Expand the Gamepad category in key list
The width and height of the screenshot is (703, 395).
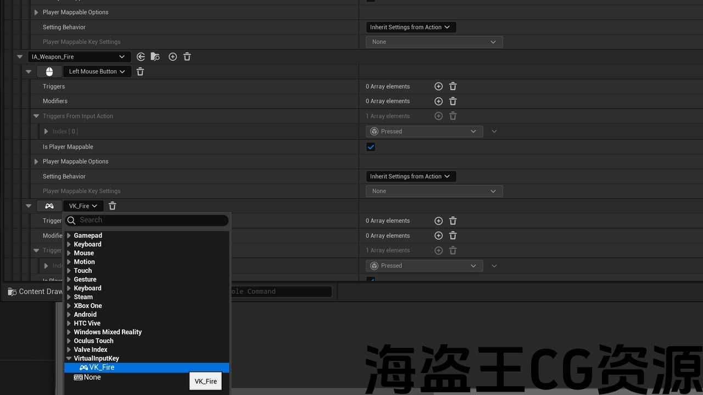(x=69, y=235)
